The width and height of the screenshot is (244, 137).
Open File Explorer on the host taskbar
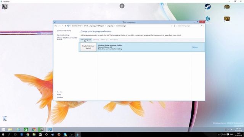34,134
